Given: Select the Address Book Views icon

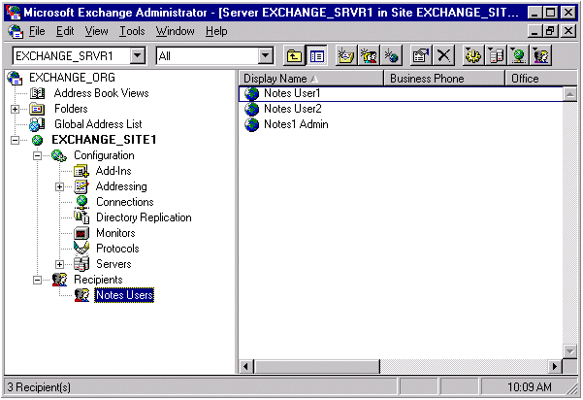Looking at the screenshot, I should tap(37, 93).
